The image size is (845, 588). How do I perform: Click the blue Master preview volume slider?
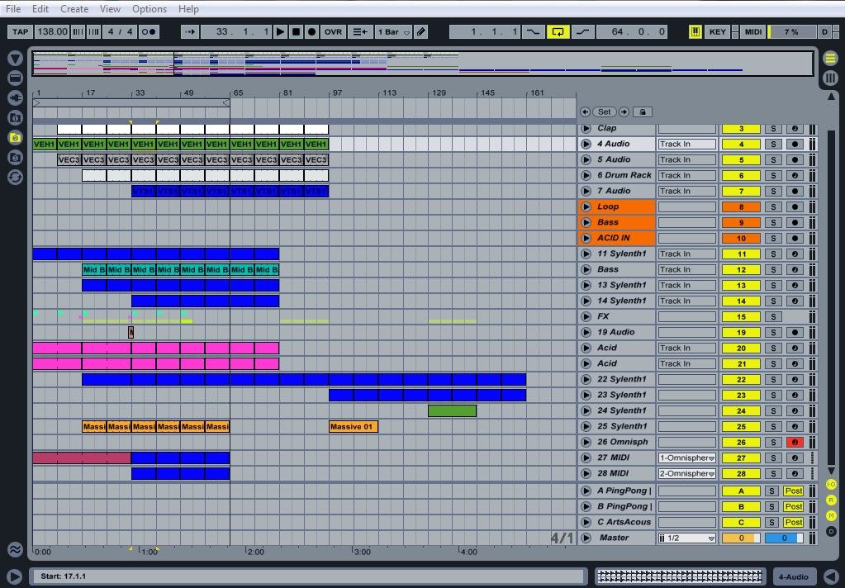pos(783,538)
